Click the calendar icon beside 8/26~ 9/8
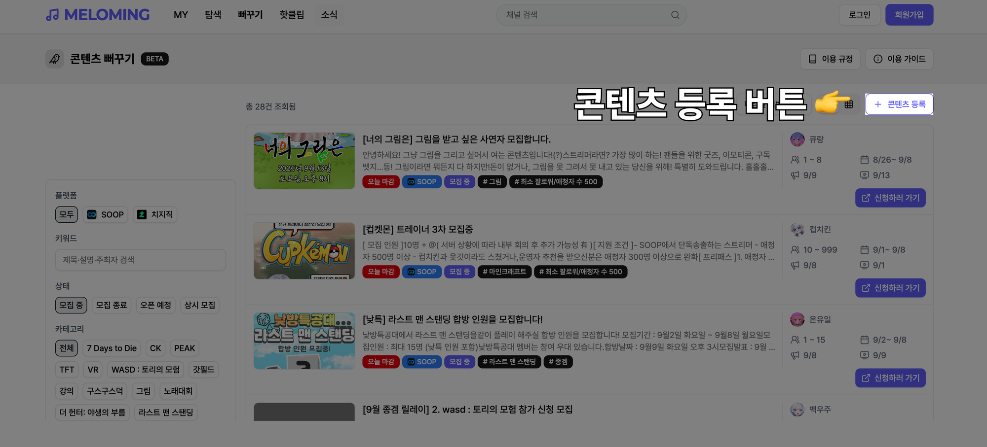The height and width of the screenshot is (447, 987). point(865,160)
